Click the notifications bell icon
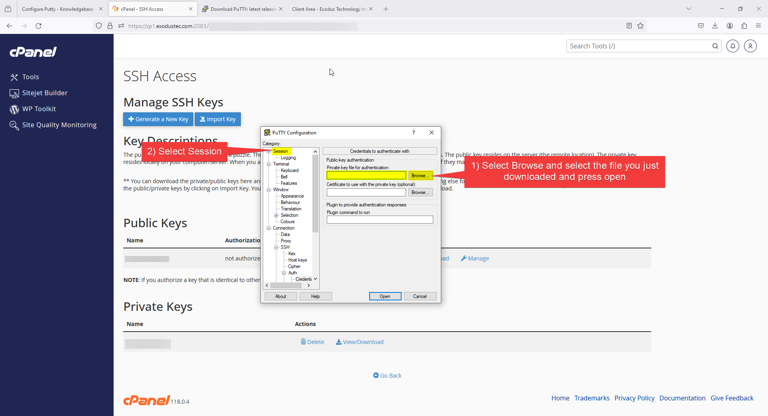768x416 pixels. point(733,46)
